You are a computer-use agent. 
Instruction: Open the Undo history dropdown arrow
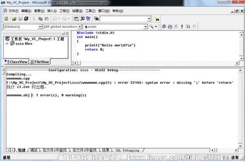[59, 19]
